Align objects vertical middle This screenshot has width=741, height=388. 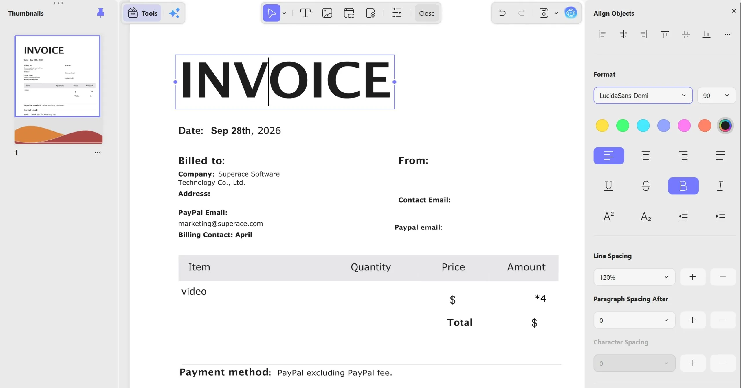point(686,34)
